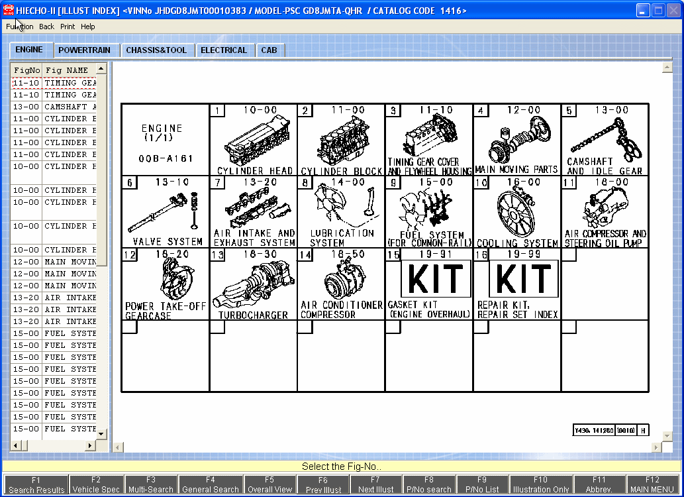Select Air Conditioner Compressor illustration
The height and width of the screenshot is (497, 684).
point(340,284)
